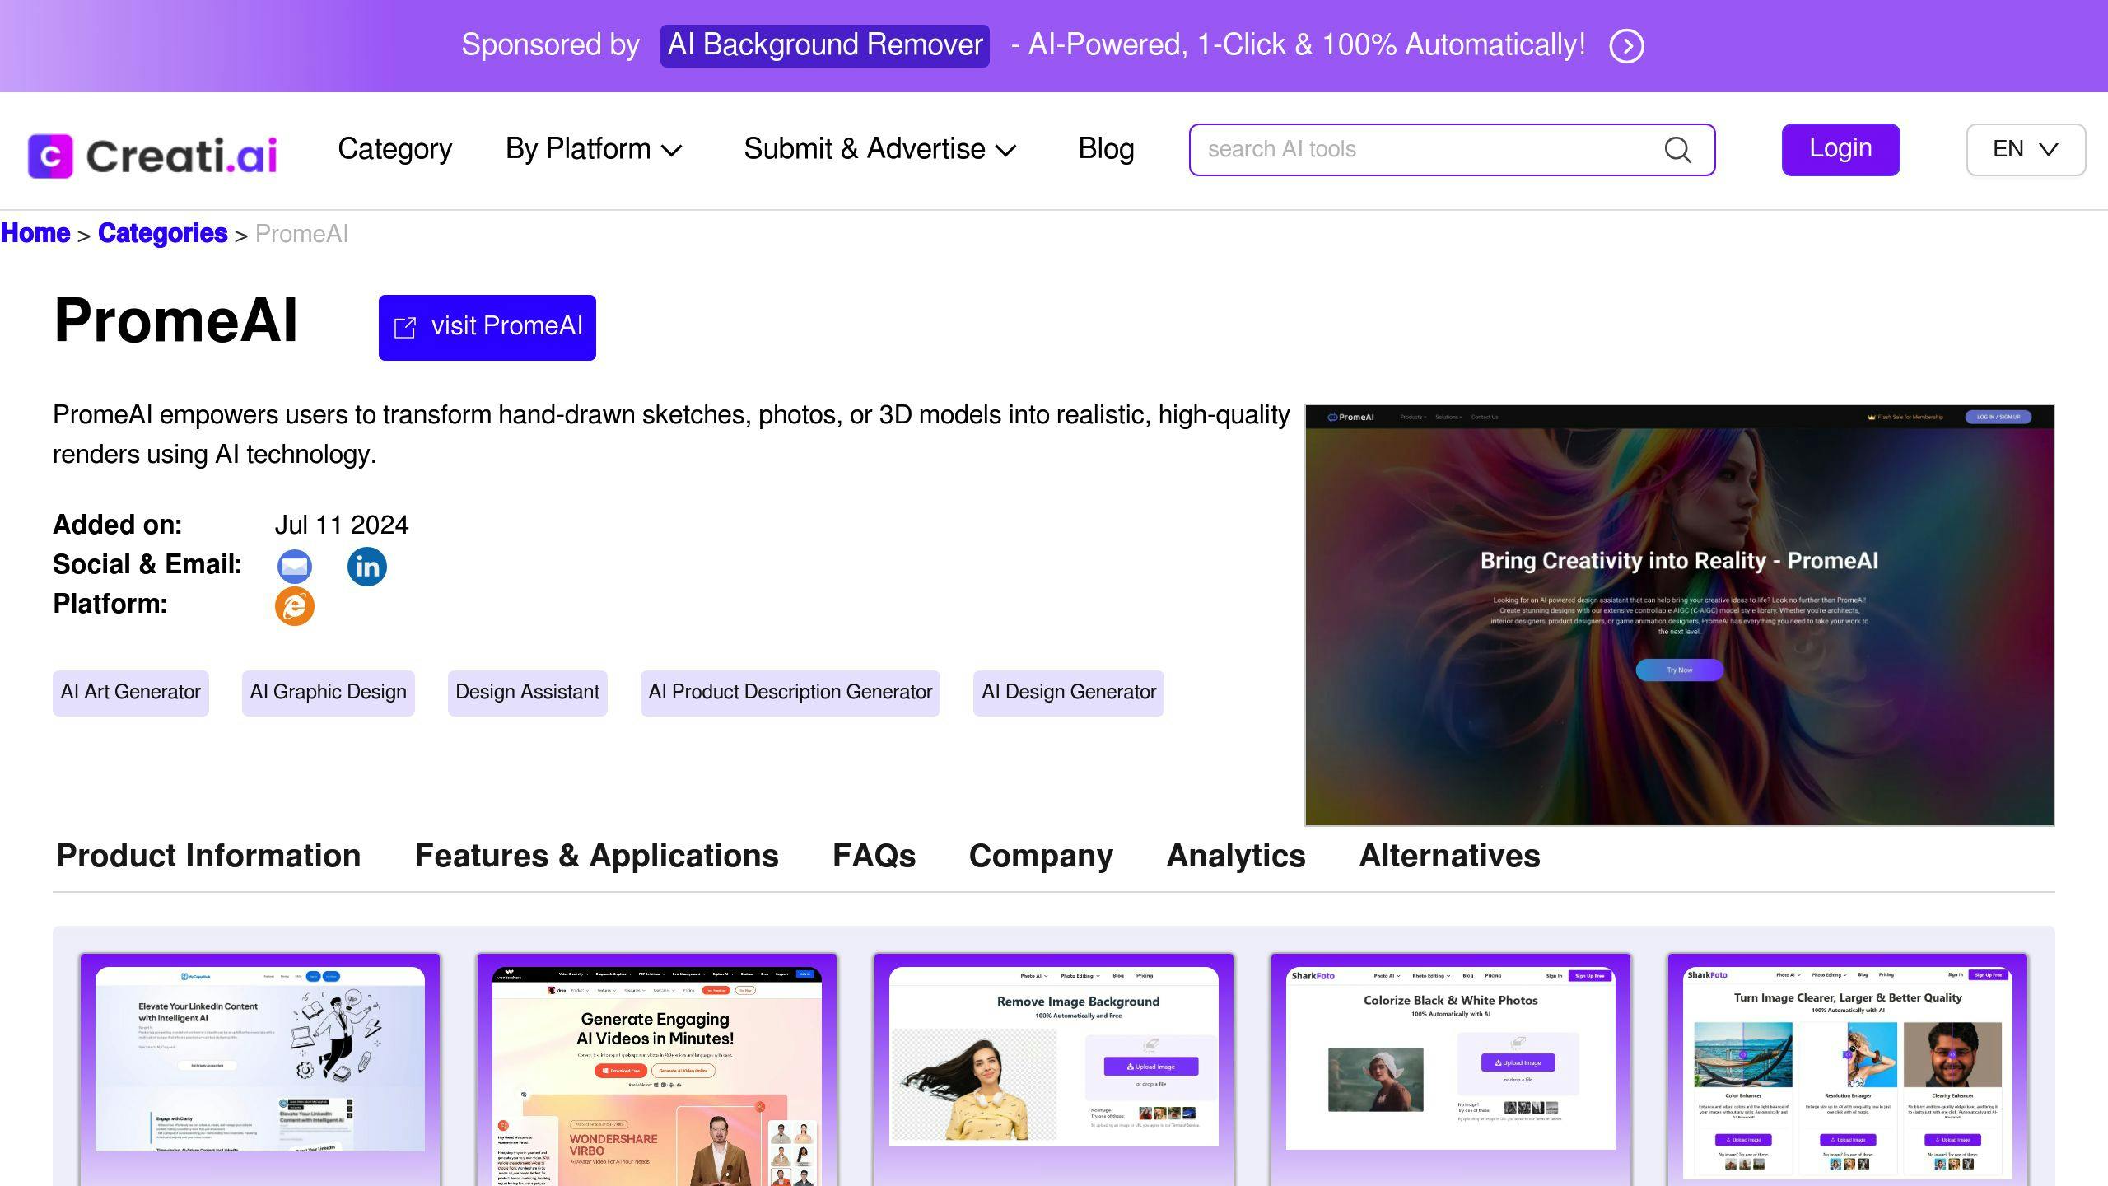
Task: Click the Login button
Action: click(x=1840, y=150)
